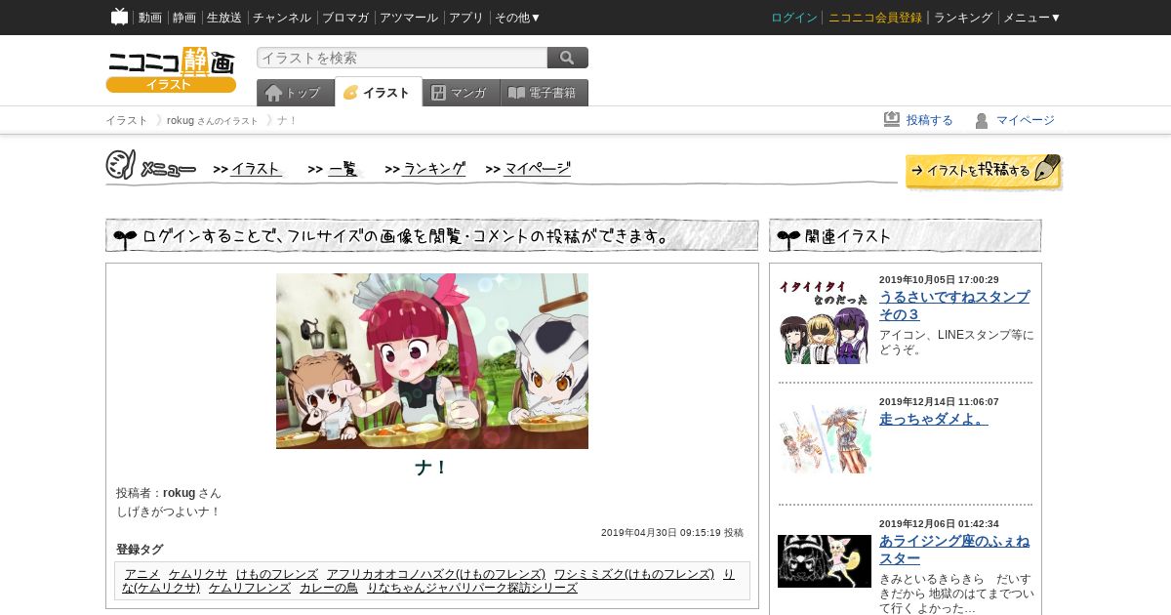Click the りなちゃんジャパリパーク探訪シリーズ tag
This screenshot has height=615, width=1171.
point(472,588)
